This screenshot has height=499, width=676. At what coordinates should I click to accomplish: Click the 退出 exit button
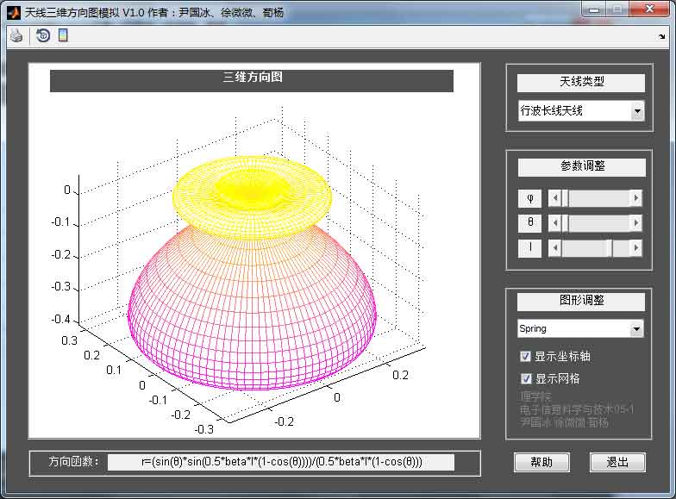[617, 462]
